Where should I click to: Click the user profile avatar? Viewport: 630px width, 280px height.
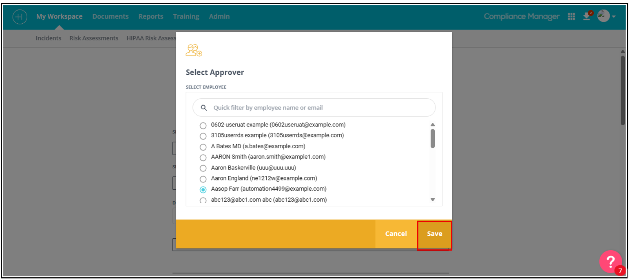[x=603, y=16]
